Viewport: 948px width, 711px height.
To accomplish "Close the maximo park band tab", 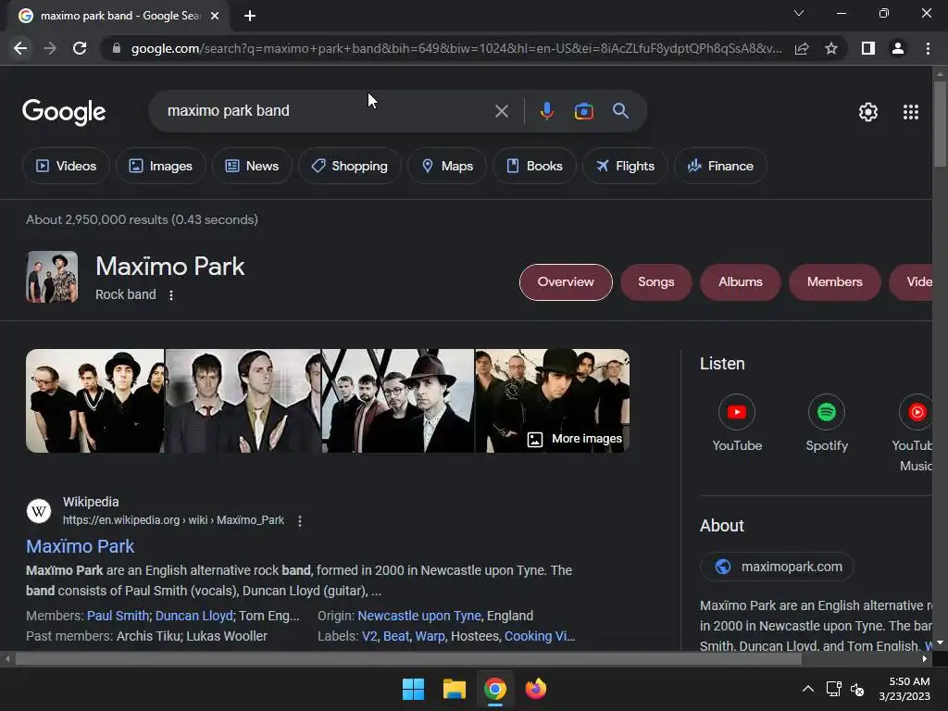I will [x=215, y=16].
